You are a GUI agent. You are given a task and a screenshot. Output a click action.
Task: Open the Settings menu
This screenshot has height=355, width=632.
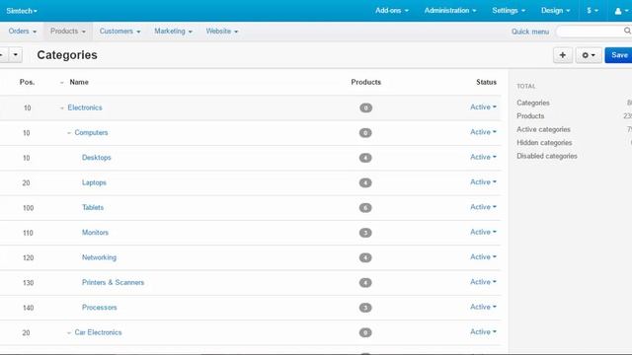[x=509, y=11]
